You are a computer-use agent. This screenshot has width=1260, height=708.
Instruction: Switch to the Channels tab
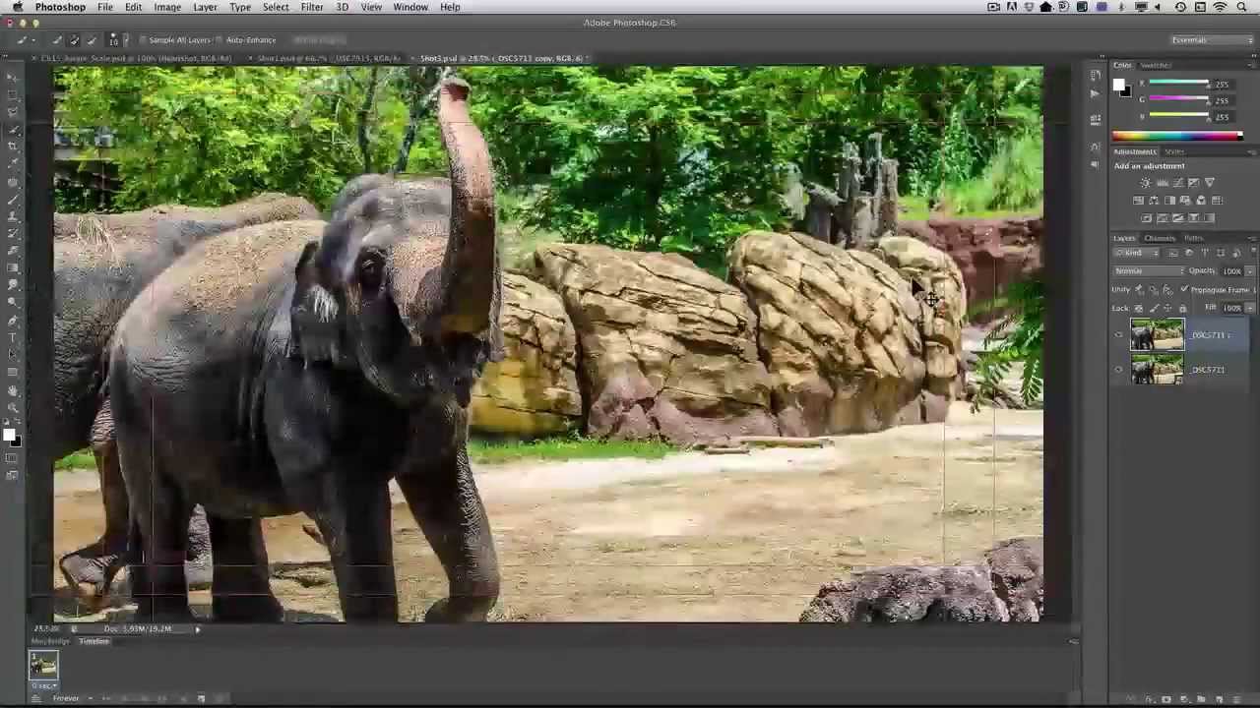pos(1160,238)
